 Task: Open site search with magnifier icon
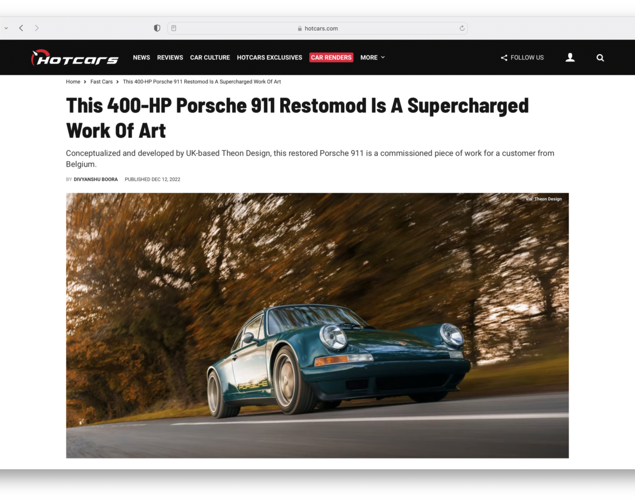(600, 57)
